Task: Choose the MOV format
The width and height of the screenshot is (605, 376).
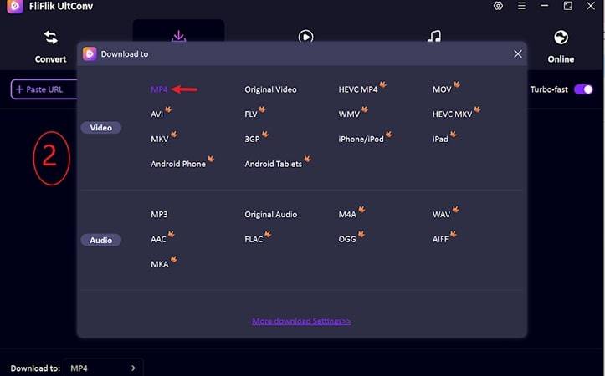Action: (442, 89)
